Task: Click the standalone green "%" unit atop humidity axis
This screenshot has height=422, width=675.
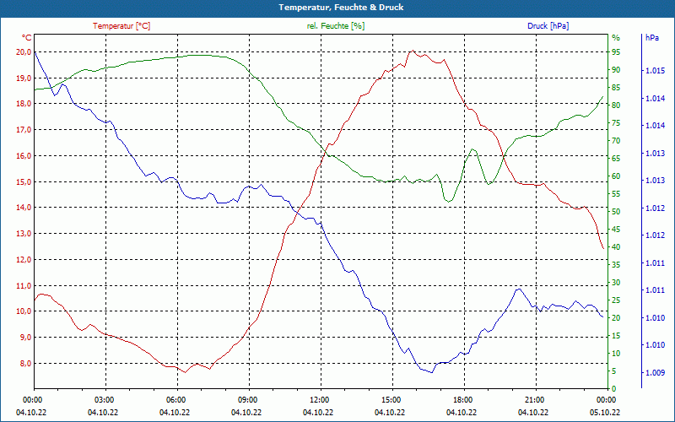Action: (x=616, y=38)
